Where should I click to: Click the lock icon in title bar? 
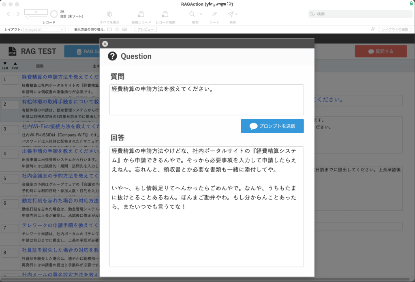click(411, 3)
